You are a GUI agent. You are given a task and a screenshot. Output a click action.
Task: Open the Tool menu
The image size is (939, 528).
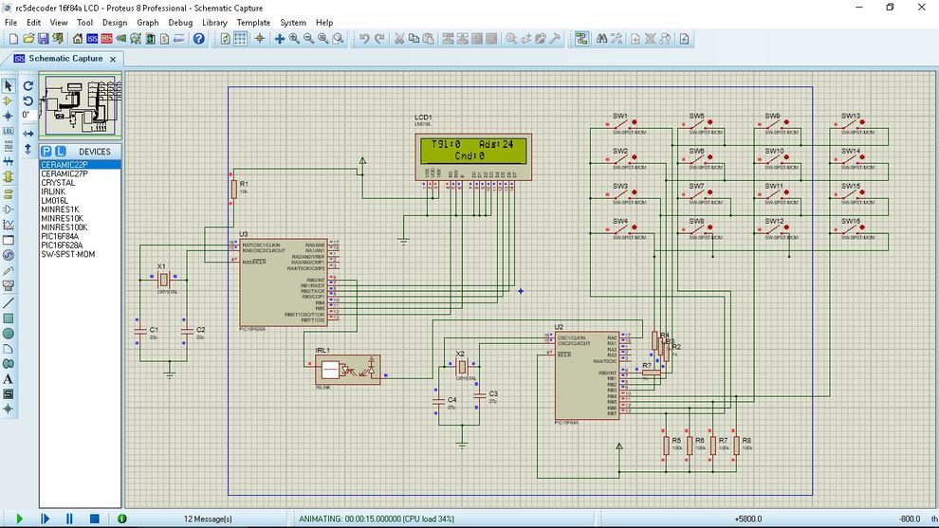(x=84, y=22)
